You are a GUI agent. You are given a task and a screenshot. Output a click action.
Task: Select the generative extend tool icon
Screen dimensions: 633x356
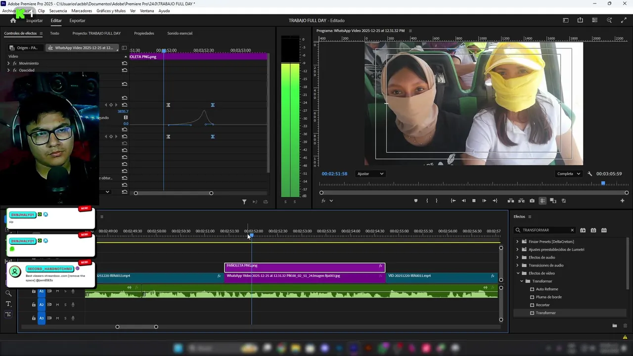8,314
